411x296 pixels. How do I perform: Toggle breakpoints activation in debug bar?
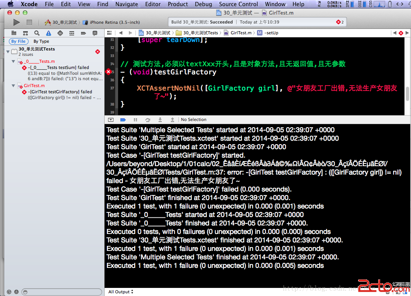tap(123, 120)
